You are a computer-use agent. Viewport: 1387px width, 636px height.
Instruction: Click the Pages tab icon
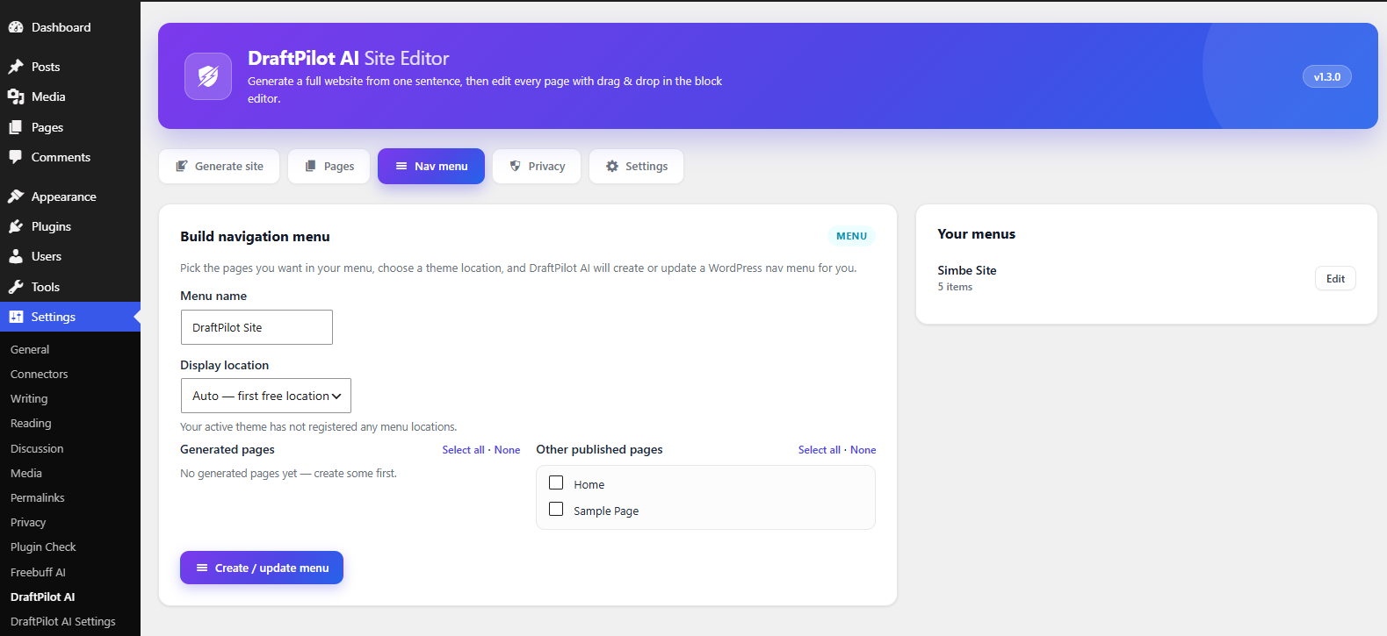310,166
